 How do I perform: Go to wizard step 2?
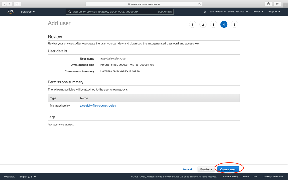[203, 25]
